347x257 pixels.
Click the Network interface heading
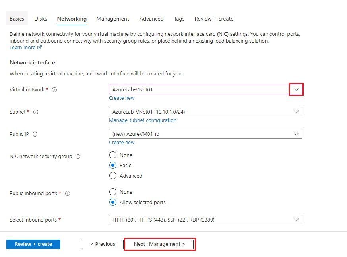32,63
